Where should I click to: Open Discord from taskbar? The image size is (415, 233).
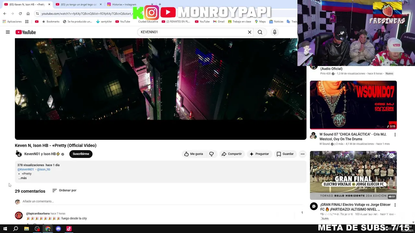(x=58, y=228)
